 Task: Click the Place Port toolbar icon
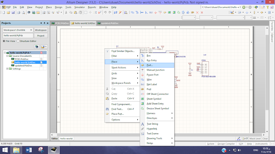pyautogui.click(x=193, y=12)
